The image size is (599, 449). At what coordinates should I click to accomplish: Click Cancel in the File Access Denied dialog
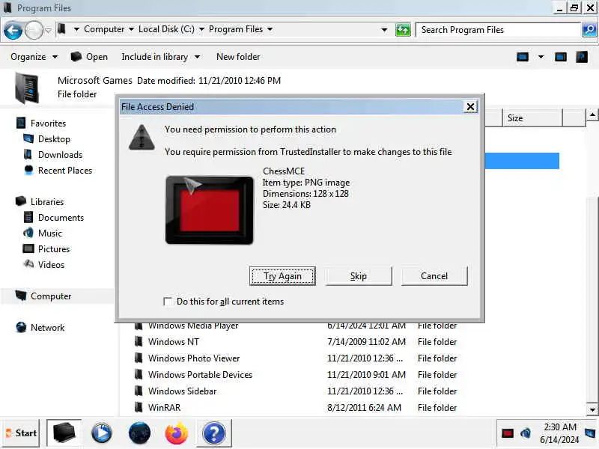(x=434, y=276)
